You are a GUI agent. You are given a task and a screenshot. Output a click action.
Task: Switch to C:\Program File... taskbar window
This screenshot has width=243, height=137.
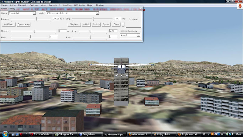65,134
